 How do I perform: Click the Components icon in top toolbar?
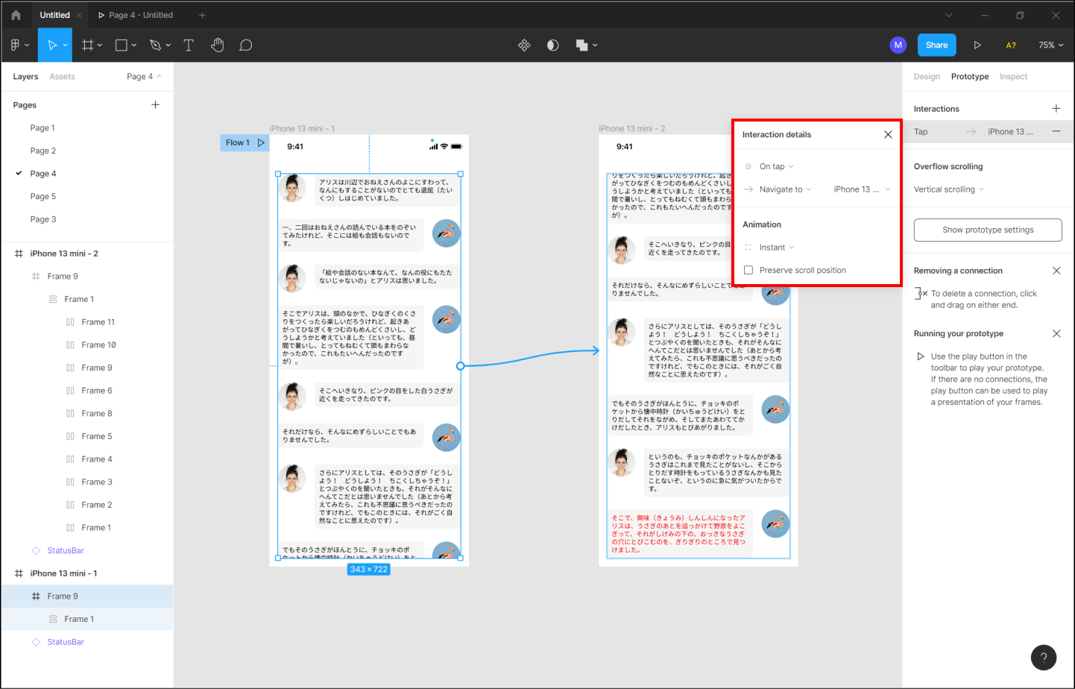[x=524, y=45]
